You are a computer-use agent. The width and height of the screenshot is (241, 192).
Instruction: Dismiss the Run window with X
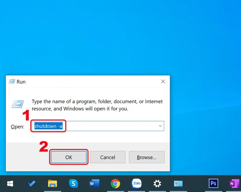(163, 81)
